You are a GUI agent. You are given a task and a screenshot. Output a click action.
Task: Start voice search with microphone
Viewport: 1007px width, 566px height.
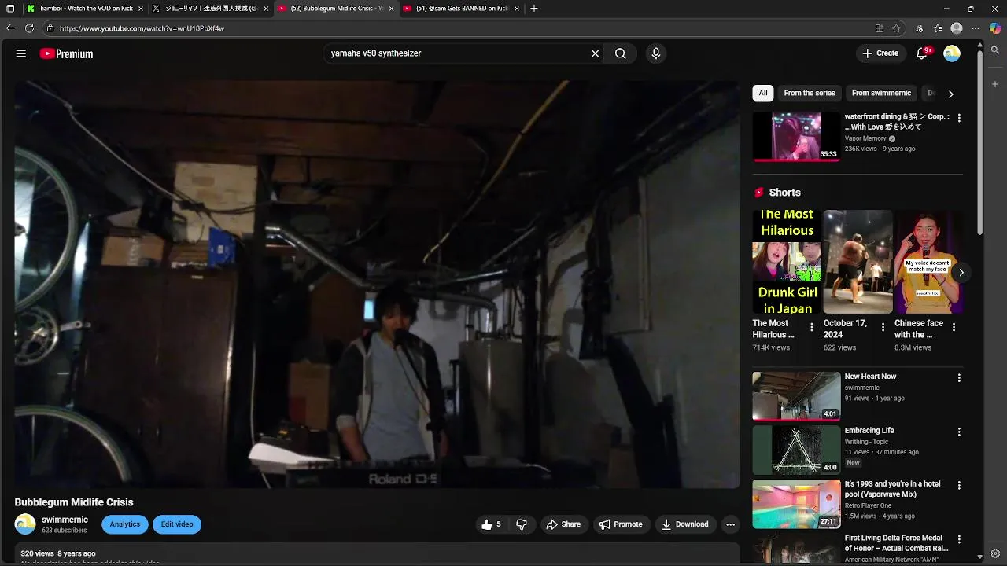[656, 53]
